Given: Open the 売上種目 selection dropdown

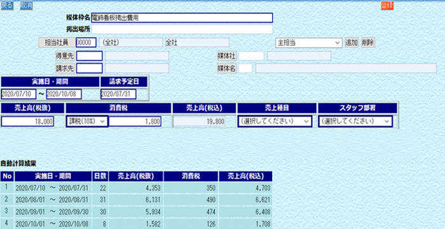Looking at the screenshot, I should pos(275,121).
